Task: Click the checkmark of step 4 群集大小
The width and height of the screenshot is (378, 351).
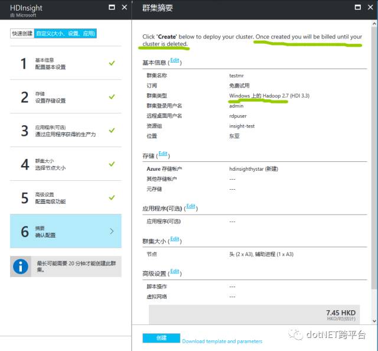Action: (112, 164)
